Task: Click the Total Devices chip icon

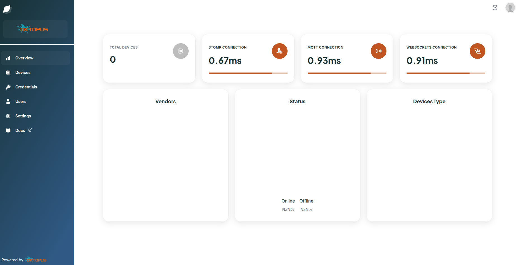Action: click(x=181, y=51)
